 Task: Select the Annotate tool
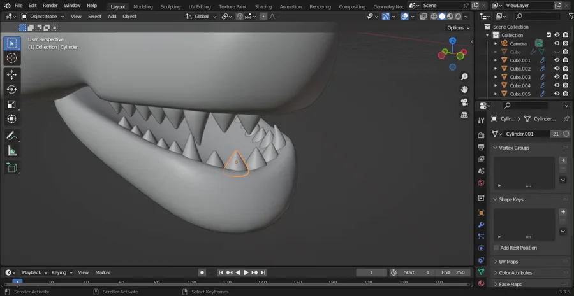click(11, 136)
